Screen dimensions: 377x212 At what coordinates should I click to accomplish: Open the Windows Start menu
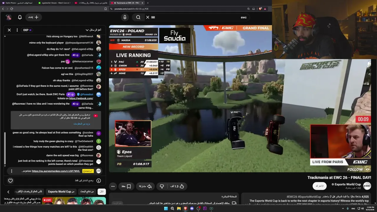pos(166,208)
